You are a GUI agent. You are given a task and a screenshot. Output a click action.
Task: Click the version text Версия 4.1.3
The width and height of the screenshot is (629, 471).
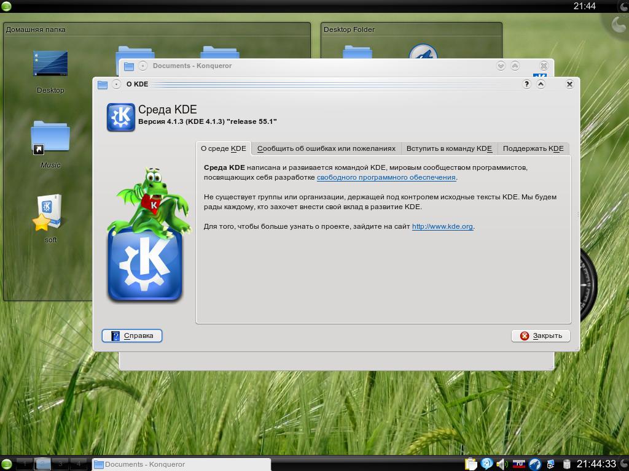(x=208, y=121)
